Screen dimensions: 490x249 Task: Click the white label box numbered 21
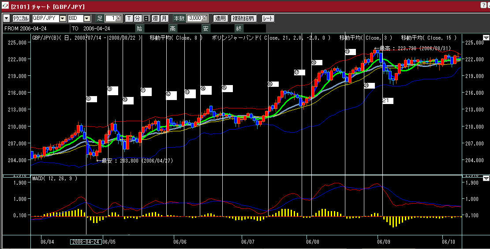pos(388,100)
